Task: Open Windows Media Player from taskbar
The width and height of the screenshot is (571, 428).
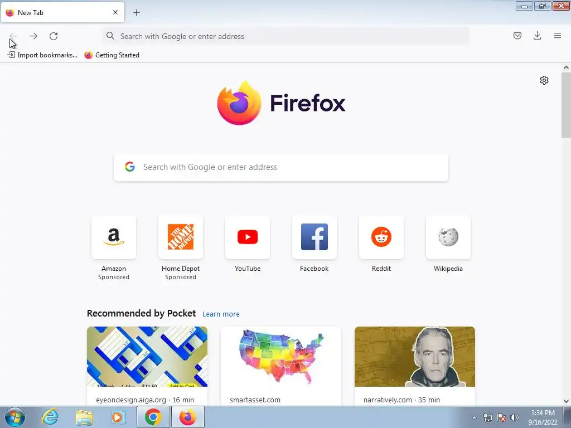Action: (118, 417)
